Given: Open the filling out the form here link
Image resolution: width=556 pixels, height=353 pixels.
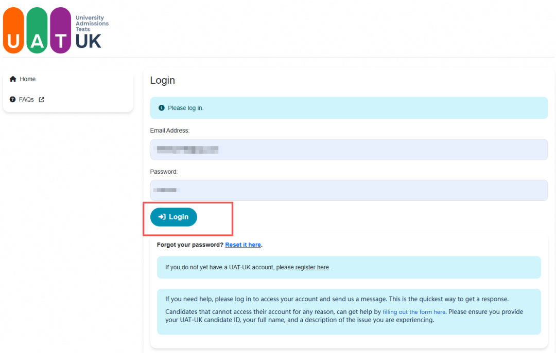Looking at the screenshot, I should pos(414,312).
